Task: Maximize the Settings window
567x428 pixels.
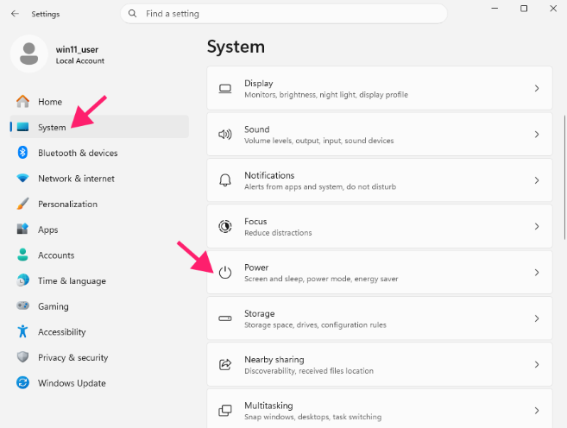Action: (524, 9)
